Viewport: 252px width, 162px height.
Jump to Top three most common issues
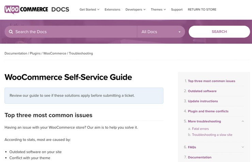coord(211,81)
